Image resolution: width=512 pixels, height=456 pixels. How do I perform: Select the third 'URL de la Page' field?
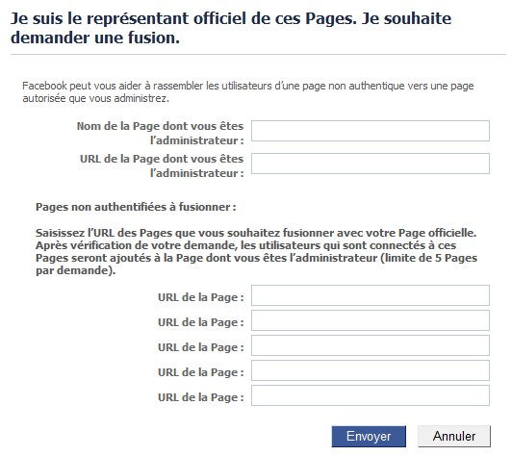pyautogui.click(x=371, y=345)
